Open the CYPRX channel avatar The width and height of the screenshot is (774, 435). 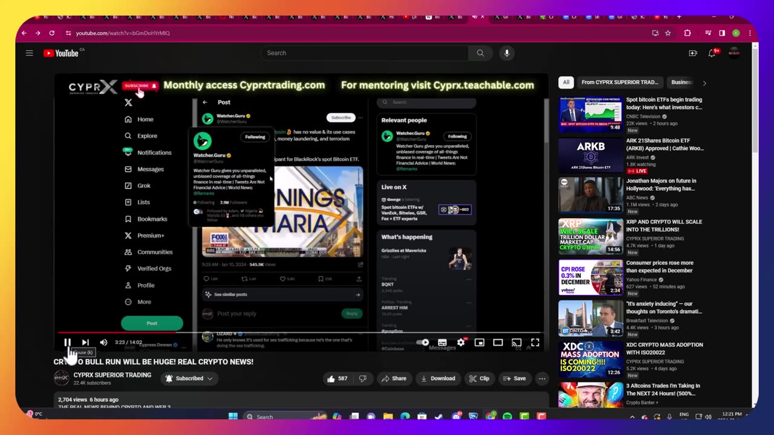coord(62,378)
